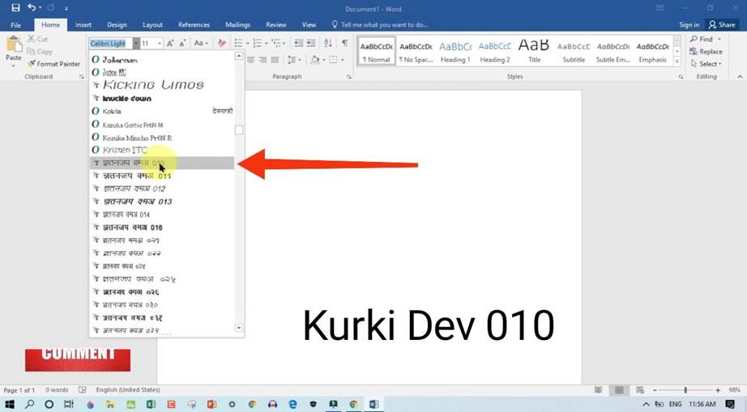
Task: Apply the Heading 1 style
Action: (455, 51)
